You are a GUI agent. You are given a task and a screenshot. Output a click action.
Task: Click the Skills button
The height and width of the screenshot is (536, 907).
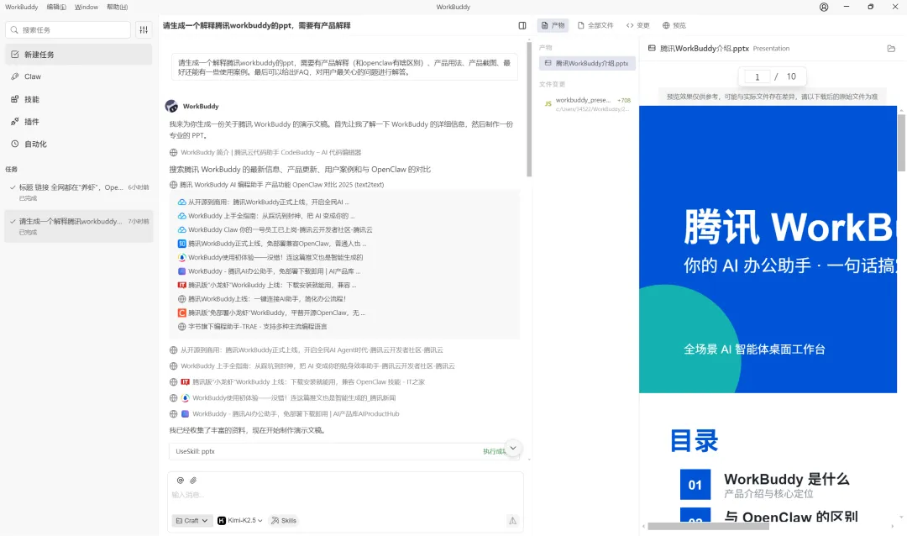click(284, 520)
